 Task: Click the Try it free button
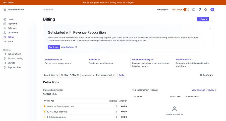pyautogui.click(x=54, y=47)
